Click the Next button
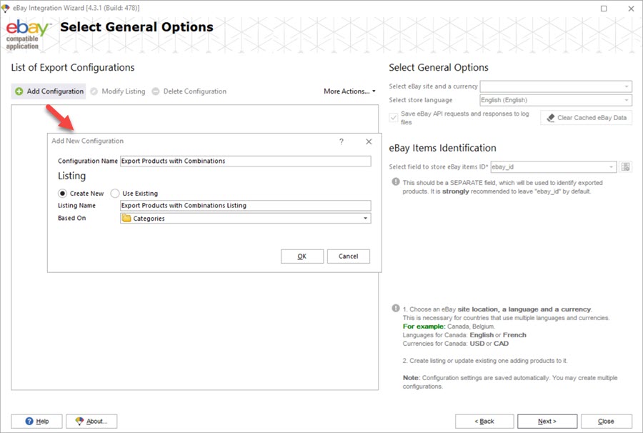643x433 pixels. click(x=547, y=421)
